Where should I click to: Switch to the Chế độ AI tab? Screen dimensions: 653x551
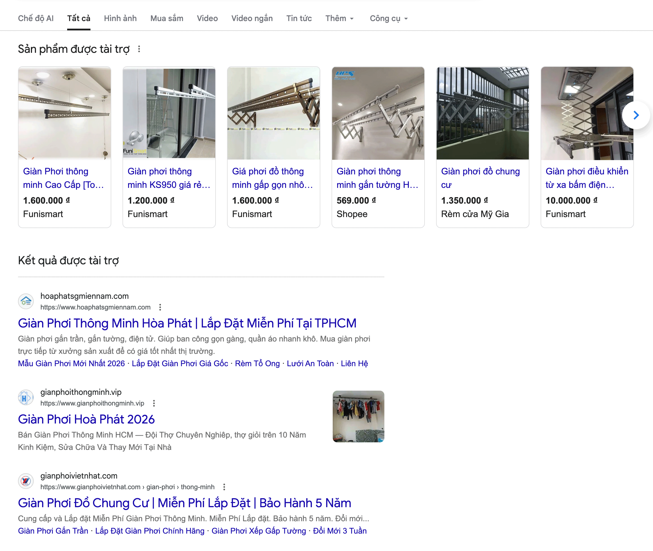point(36,19)
